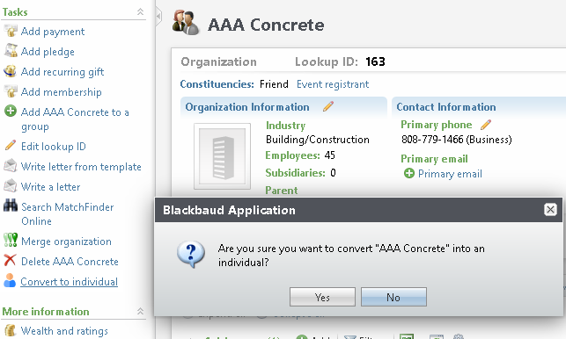The width and height of the screenshot is (566, 339).
Task: Click the Wealth and ratings icon
Action: tap(10, 330)
